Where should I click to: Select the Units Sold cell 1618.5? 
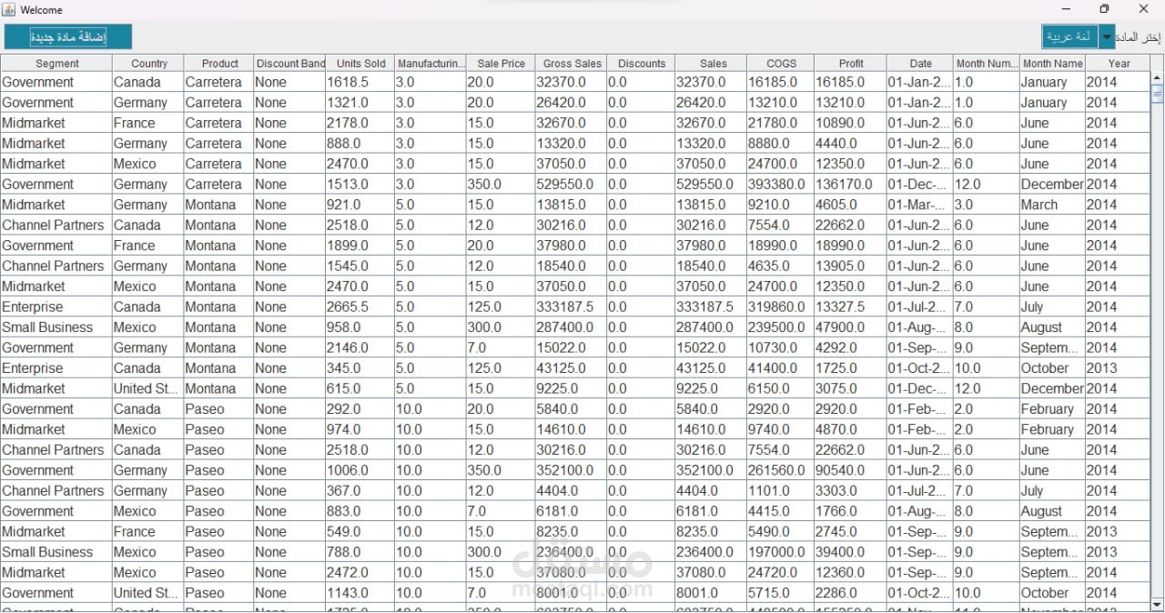[x=360, y=82]
